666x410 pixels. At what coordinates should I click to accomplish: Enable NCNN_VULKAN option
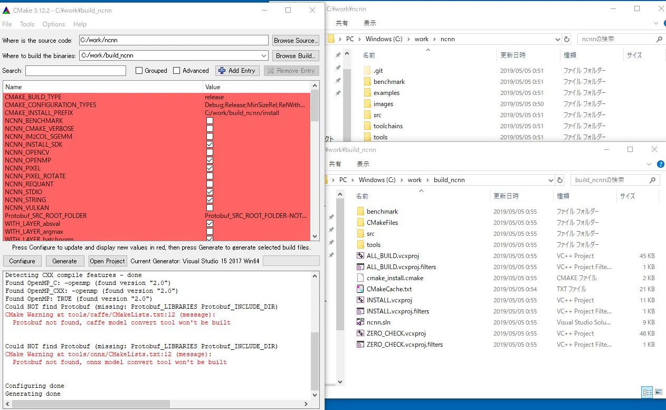click(x=210, y=208)
